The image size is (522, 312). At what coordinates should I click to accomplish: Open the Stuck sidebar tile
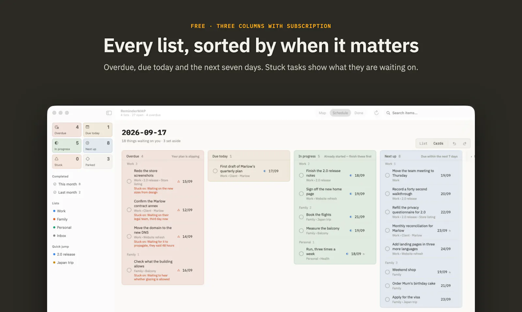click(67, 161)
